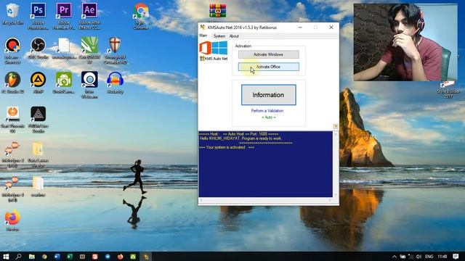Open FL Studio desktop shortcut
Screen dimensions: 465x261
pyautogui.click(x=12, y=82)
